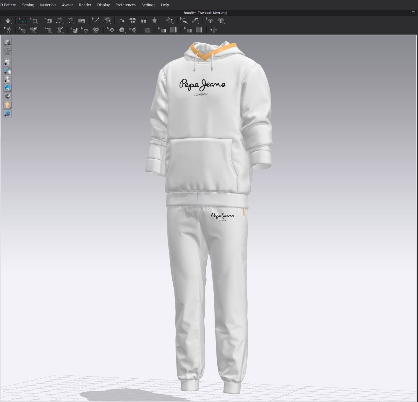The image size is (418, 402).
Task: Click the last garment icon in top toolbar
Action: (x=221, y=21)
